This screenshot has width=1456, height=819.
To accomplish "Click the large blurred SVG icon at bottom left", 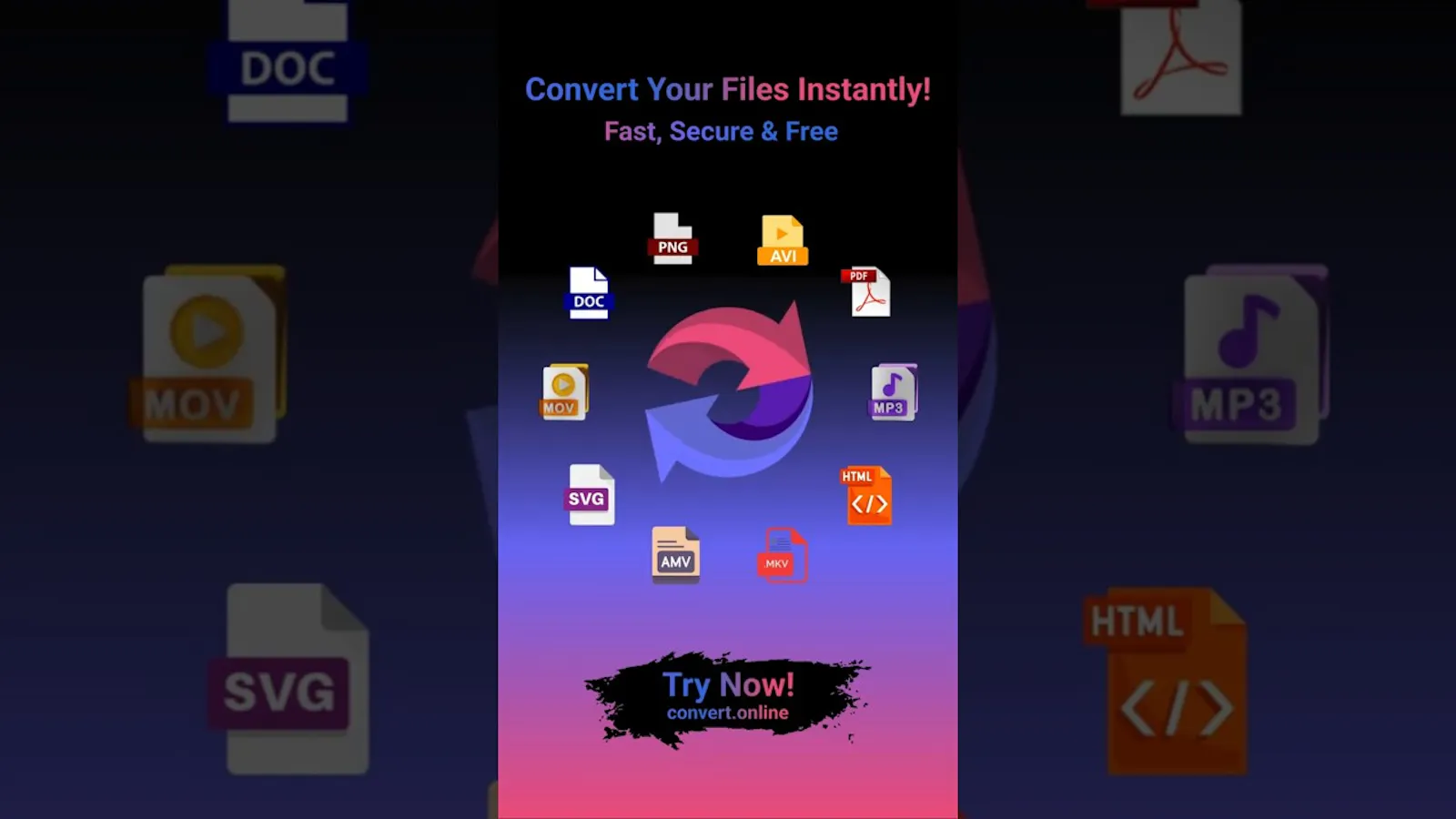I will (289, 679).
